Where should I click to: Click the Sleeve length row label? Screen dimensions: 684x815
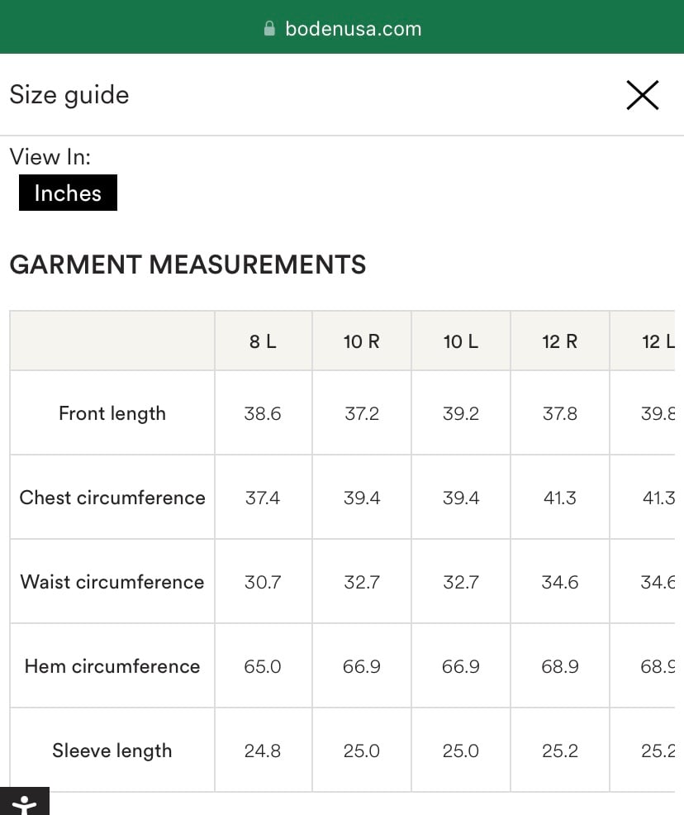click(112, 750)
